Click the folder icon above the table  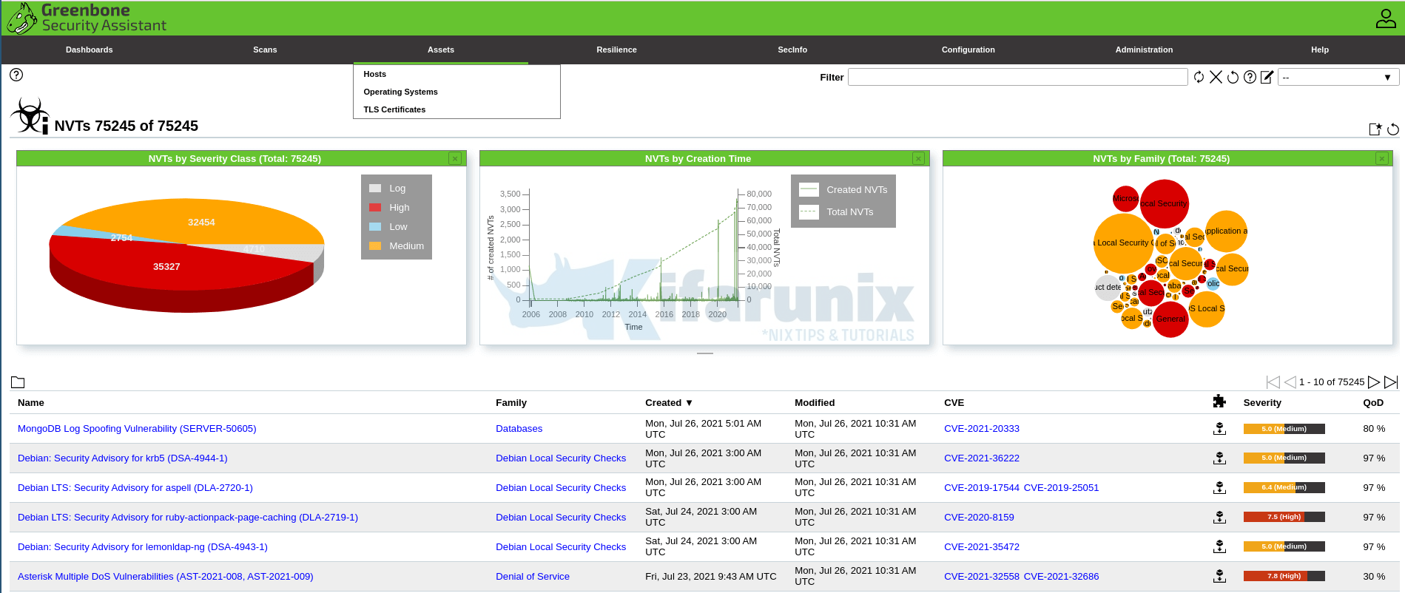coord(18,382)
